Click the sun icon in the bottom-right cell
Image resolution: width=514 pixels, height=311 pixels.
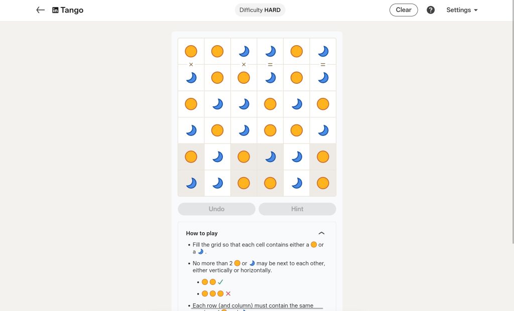(x=323, y=183)
